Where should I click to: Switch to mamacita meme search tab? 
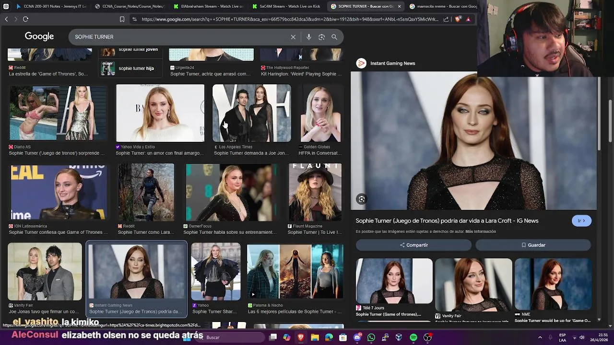(444, 6)
